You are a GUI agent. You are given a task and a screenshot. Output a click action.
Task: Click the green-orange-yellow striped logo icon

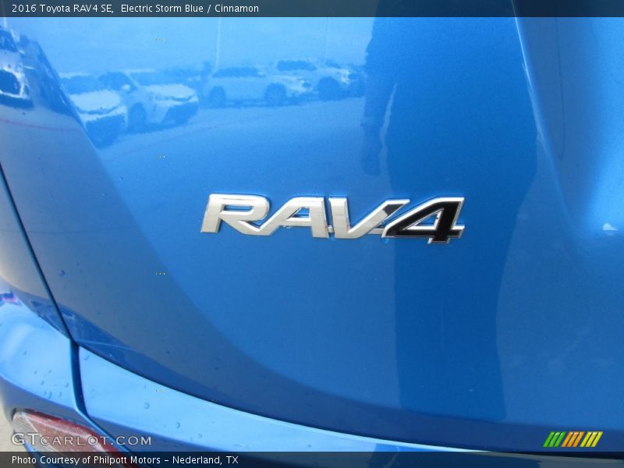point(573,439)
